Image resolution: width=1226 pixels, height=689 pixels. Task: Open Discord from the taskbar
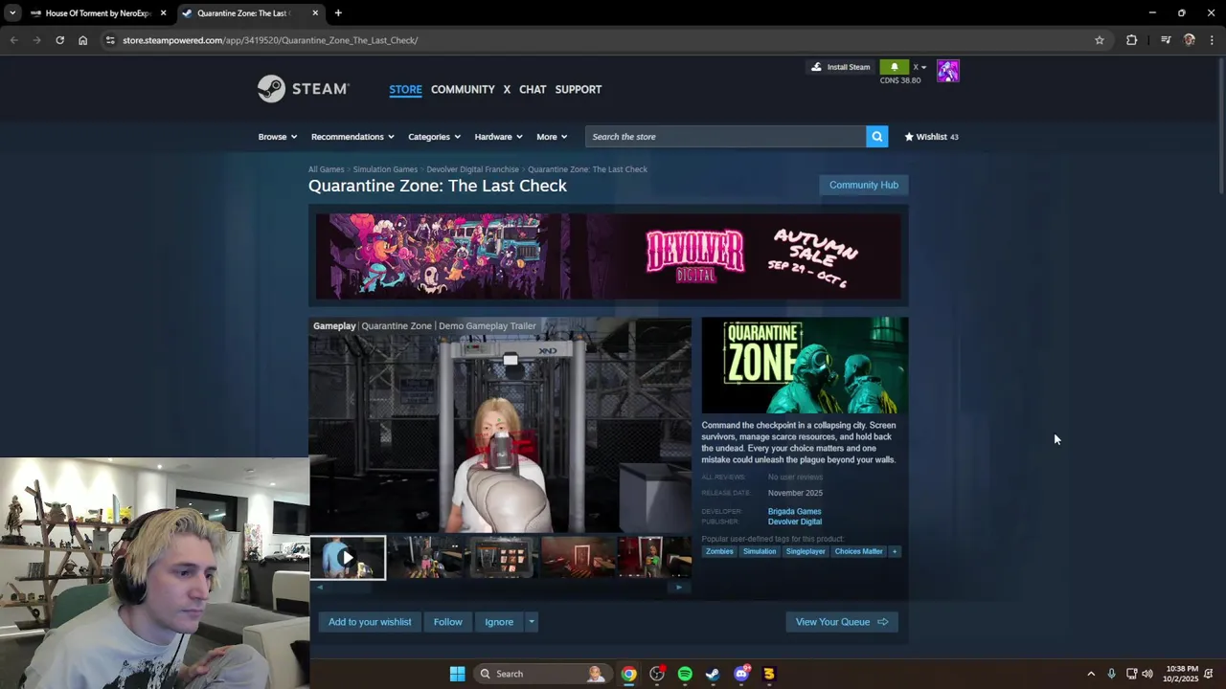pos(740,674)
